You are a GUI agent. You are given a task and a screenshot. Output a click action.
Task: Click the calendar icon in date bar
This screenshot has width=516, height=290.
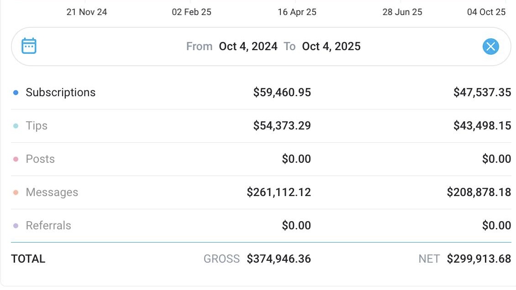[x=29, y=46]
